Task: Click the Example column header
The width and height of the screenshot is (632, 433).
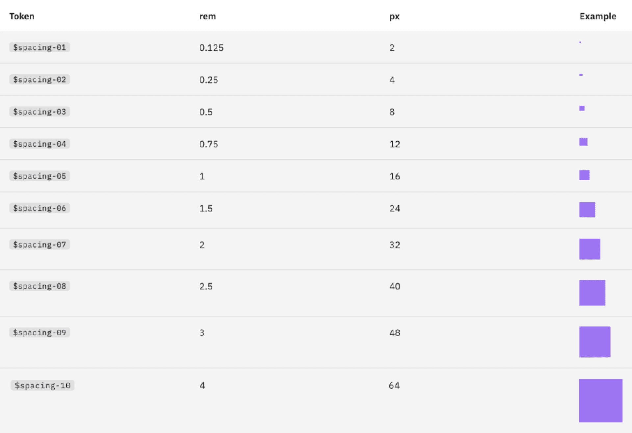Action: click(598, 16)
